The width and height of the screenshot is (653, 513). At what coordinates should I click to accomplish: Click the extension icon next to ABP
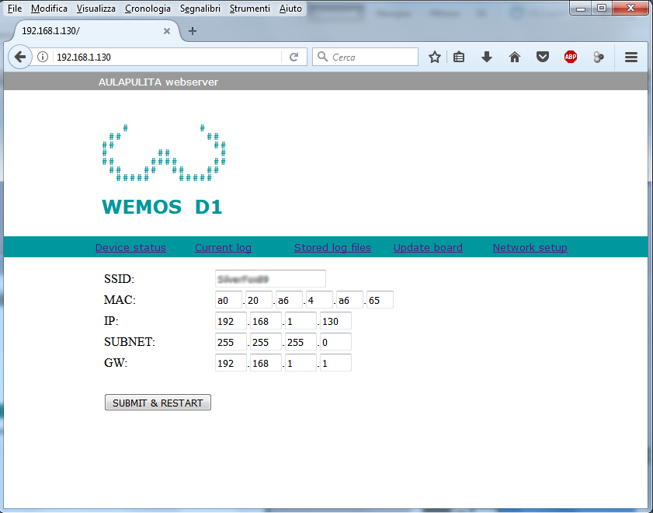599,57
